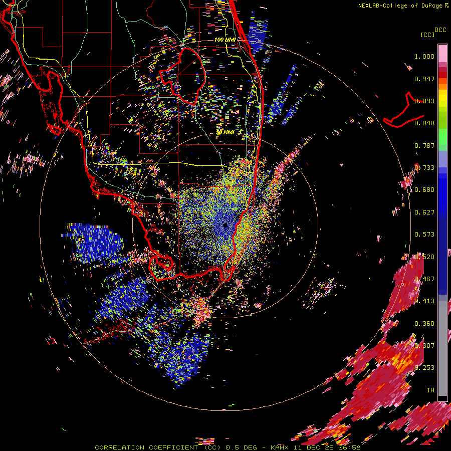Click the 0.733 scale value
451x451 pixels.
click(424, 168)
